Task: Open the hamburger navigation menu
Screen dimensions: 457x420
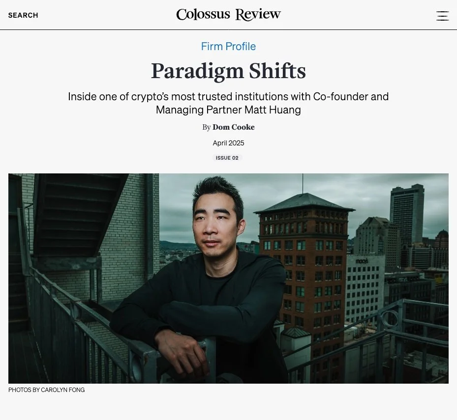Action: (442, 16)
